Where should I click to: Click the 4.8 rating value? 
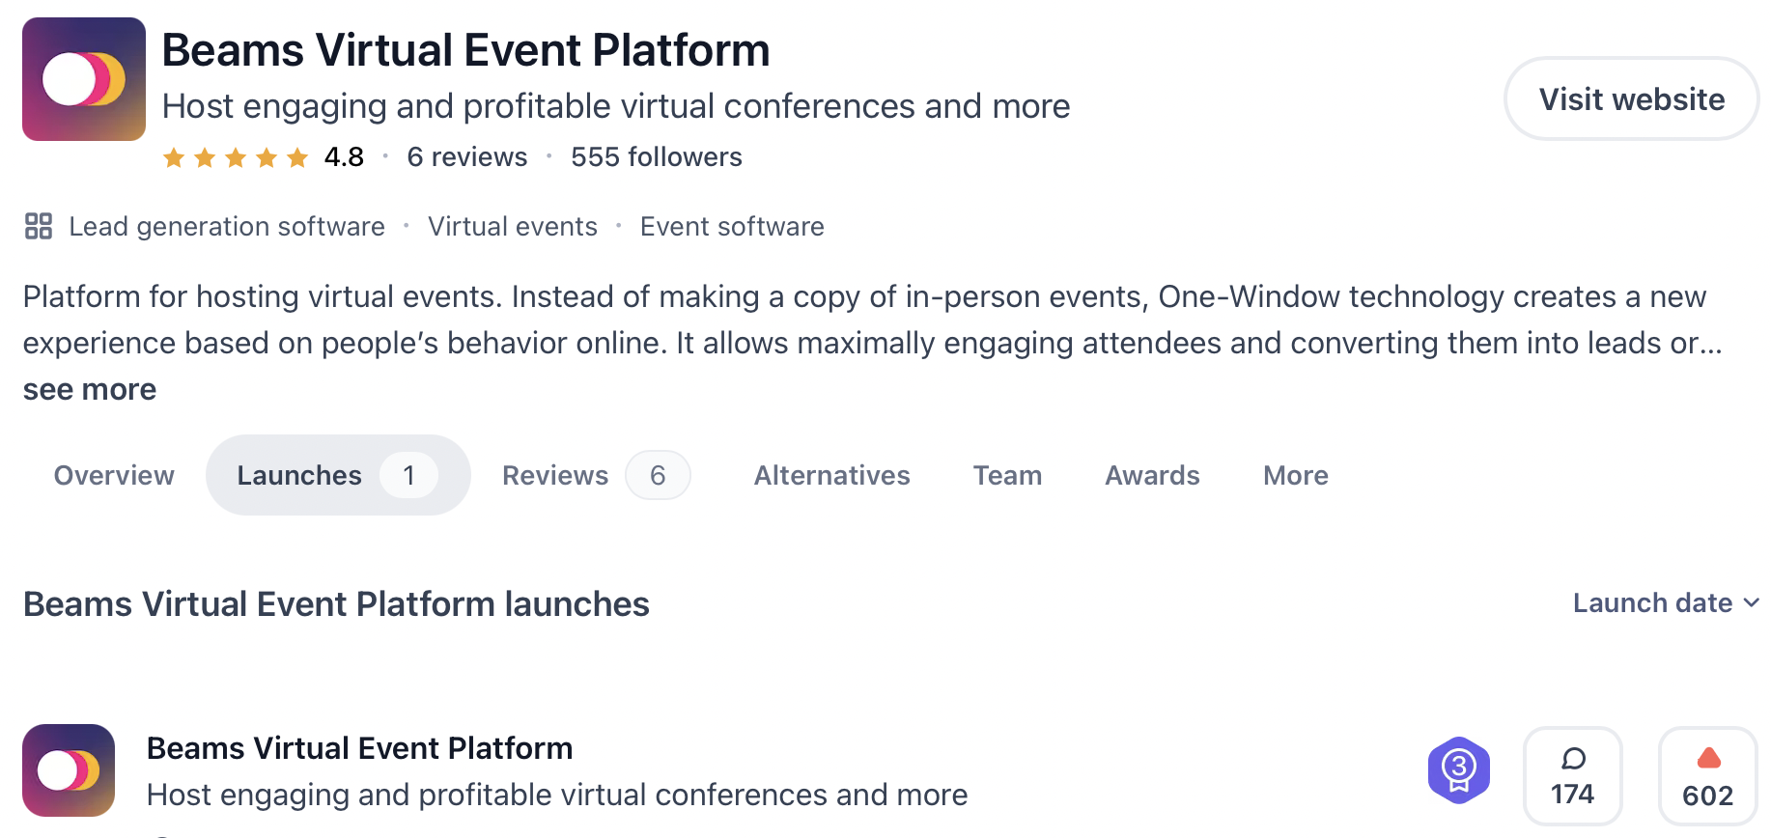point(344,157)
